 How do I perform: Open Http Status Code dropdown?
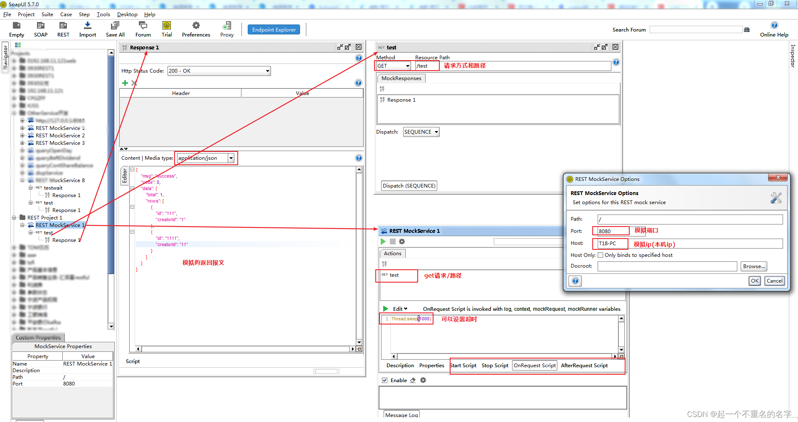(x=268, y=71)
